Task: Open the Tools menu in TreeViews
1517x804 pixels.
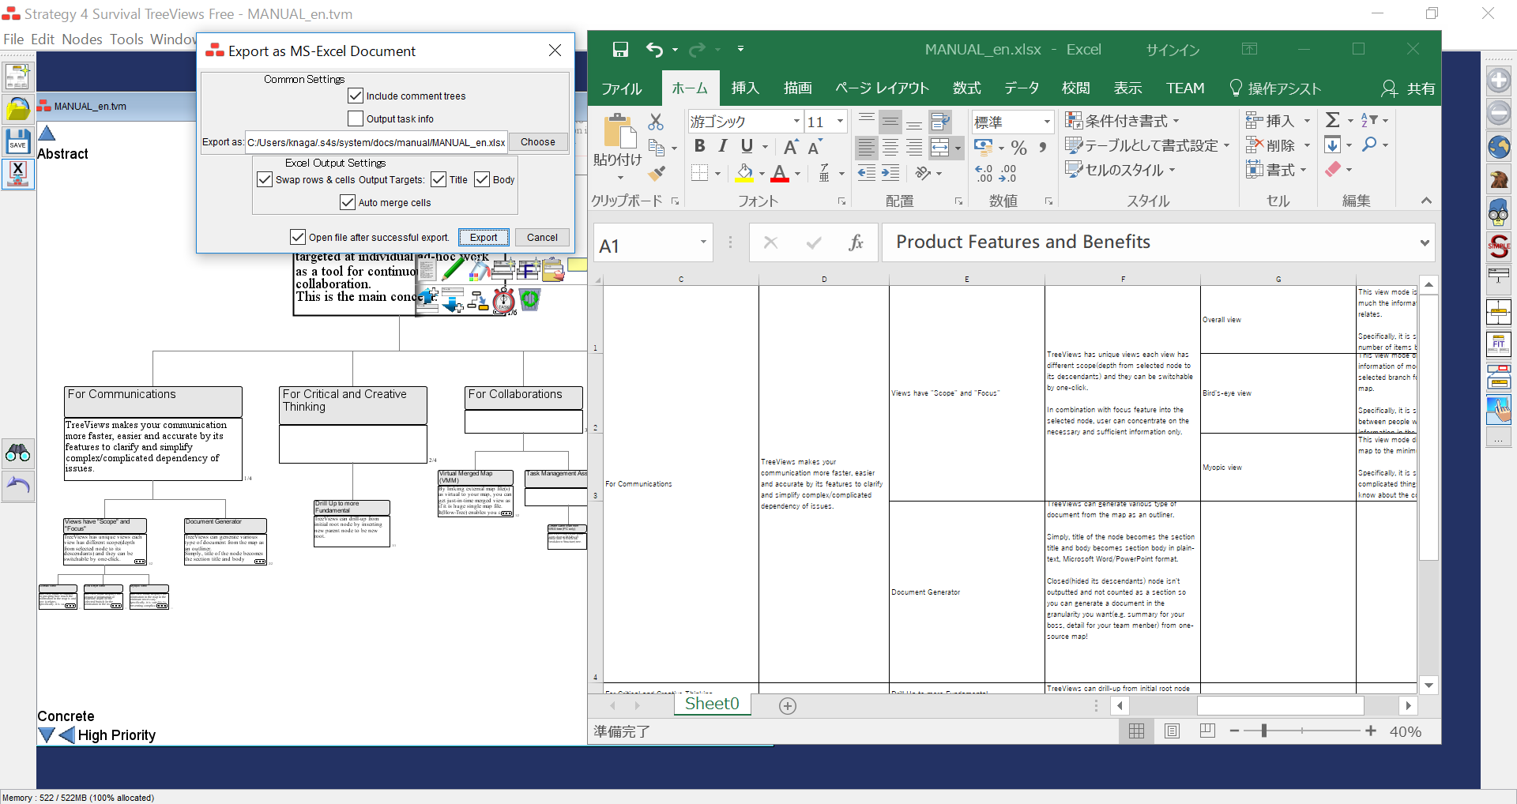Action: pos(126,39)
